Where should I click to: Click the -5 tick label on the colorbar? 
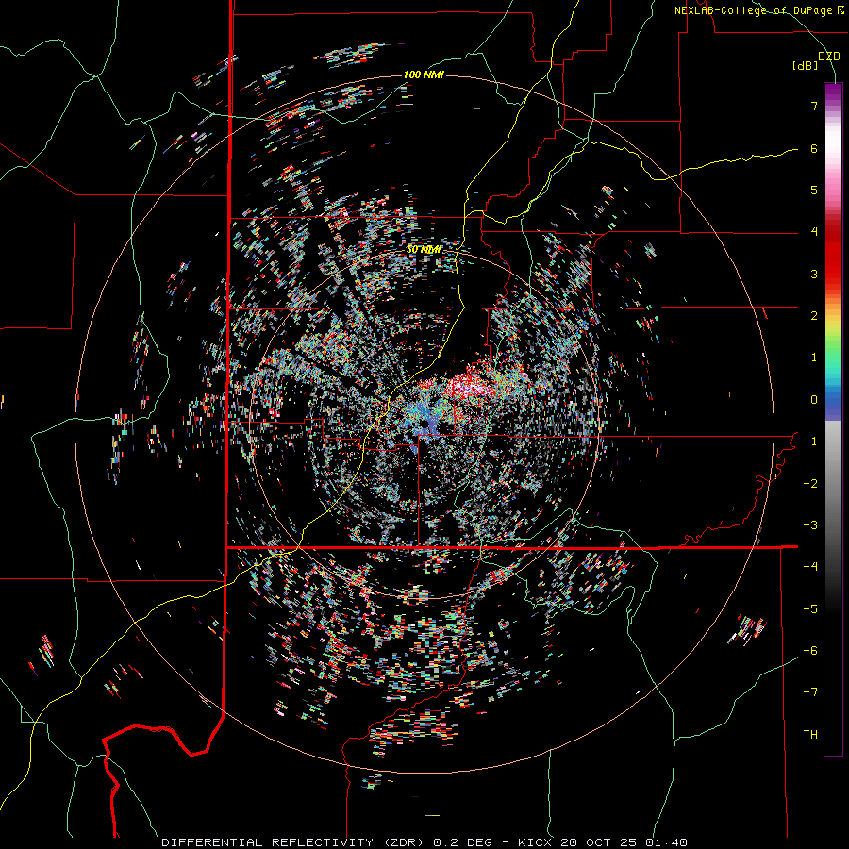[x=810, y=608]
